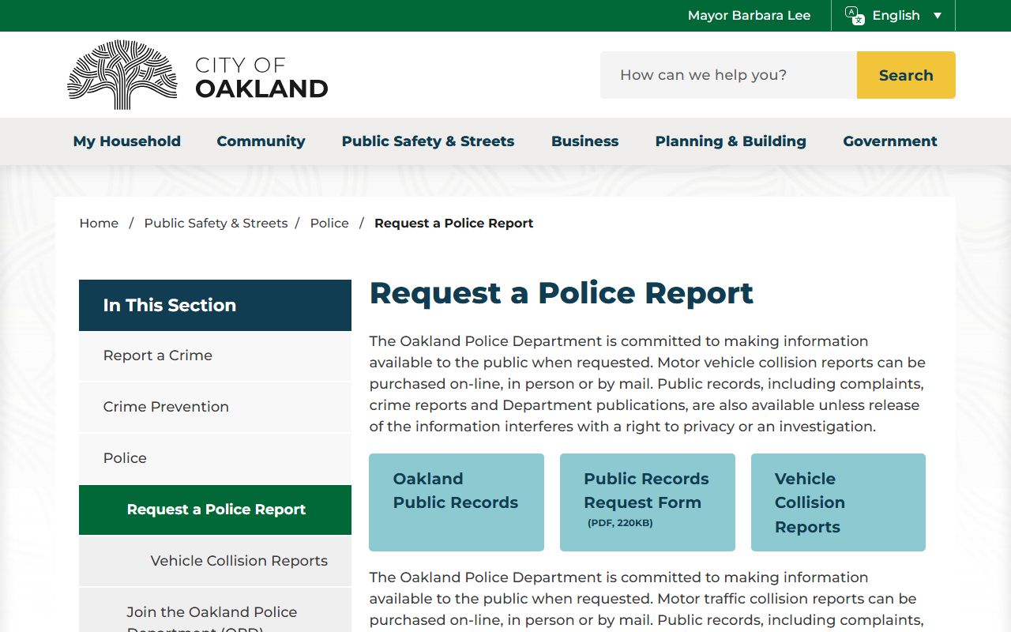Click the 'In This Section' sidebar header

coord(215,305)
